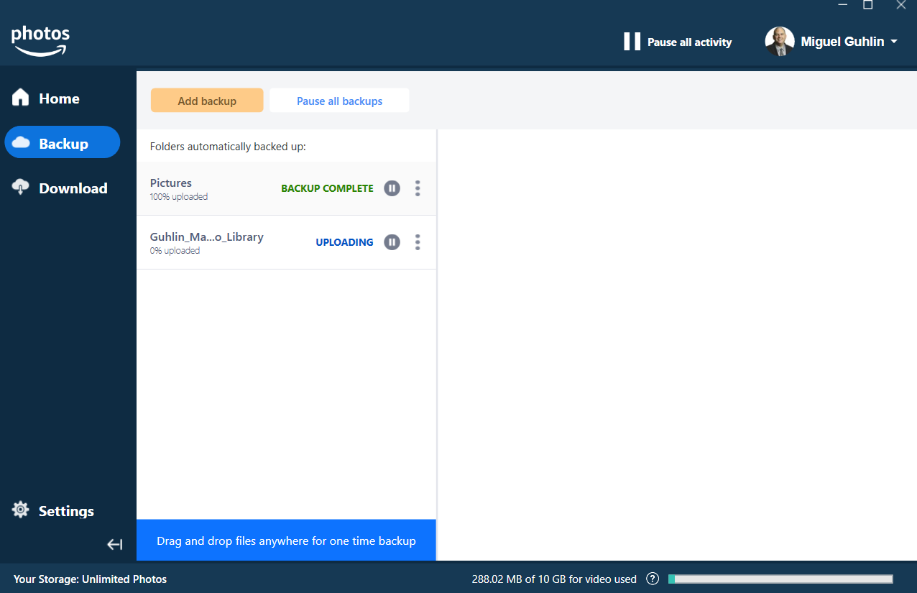This screenshot has height=593, width=917.
Task: Click the Backup cloud icon
Action: [22, 143]
